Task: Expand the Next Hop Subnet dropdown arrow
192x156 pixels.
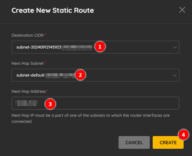Action: pyautogui.click(x=175, y=75)
